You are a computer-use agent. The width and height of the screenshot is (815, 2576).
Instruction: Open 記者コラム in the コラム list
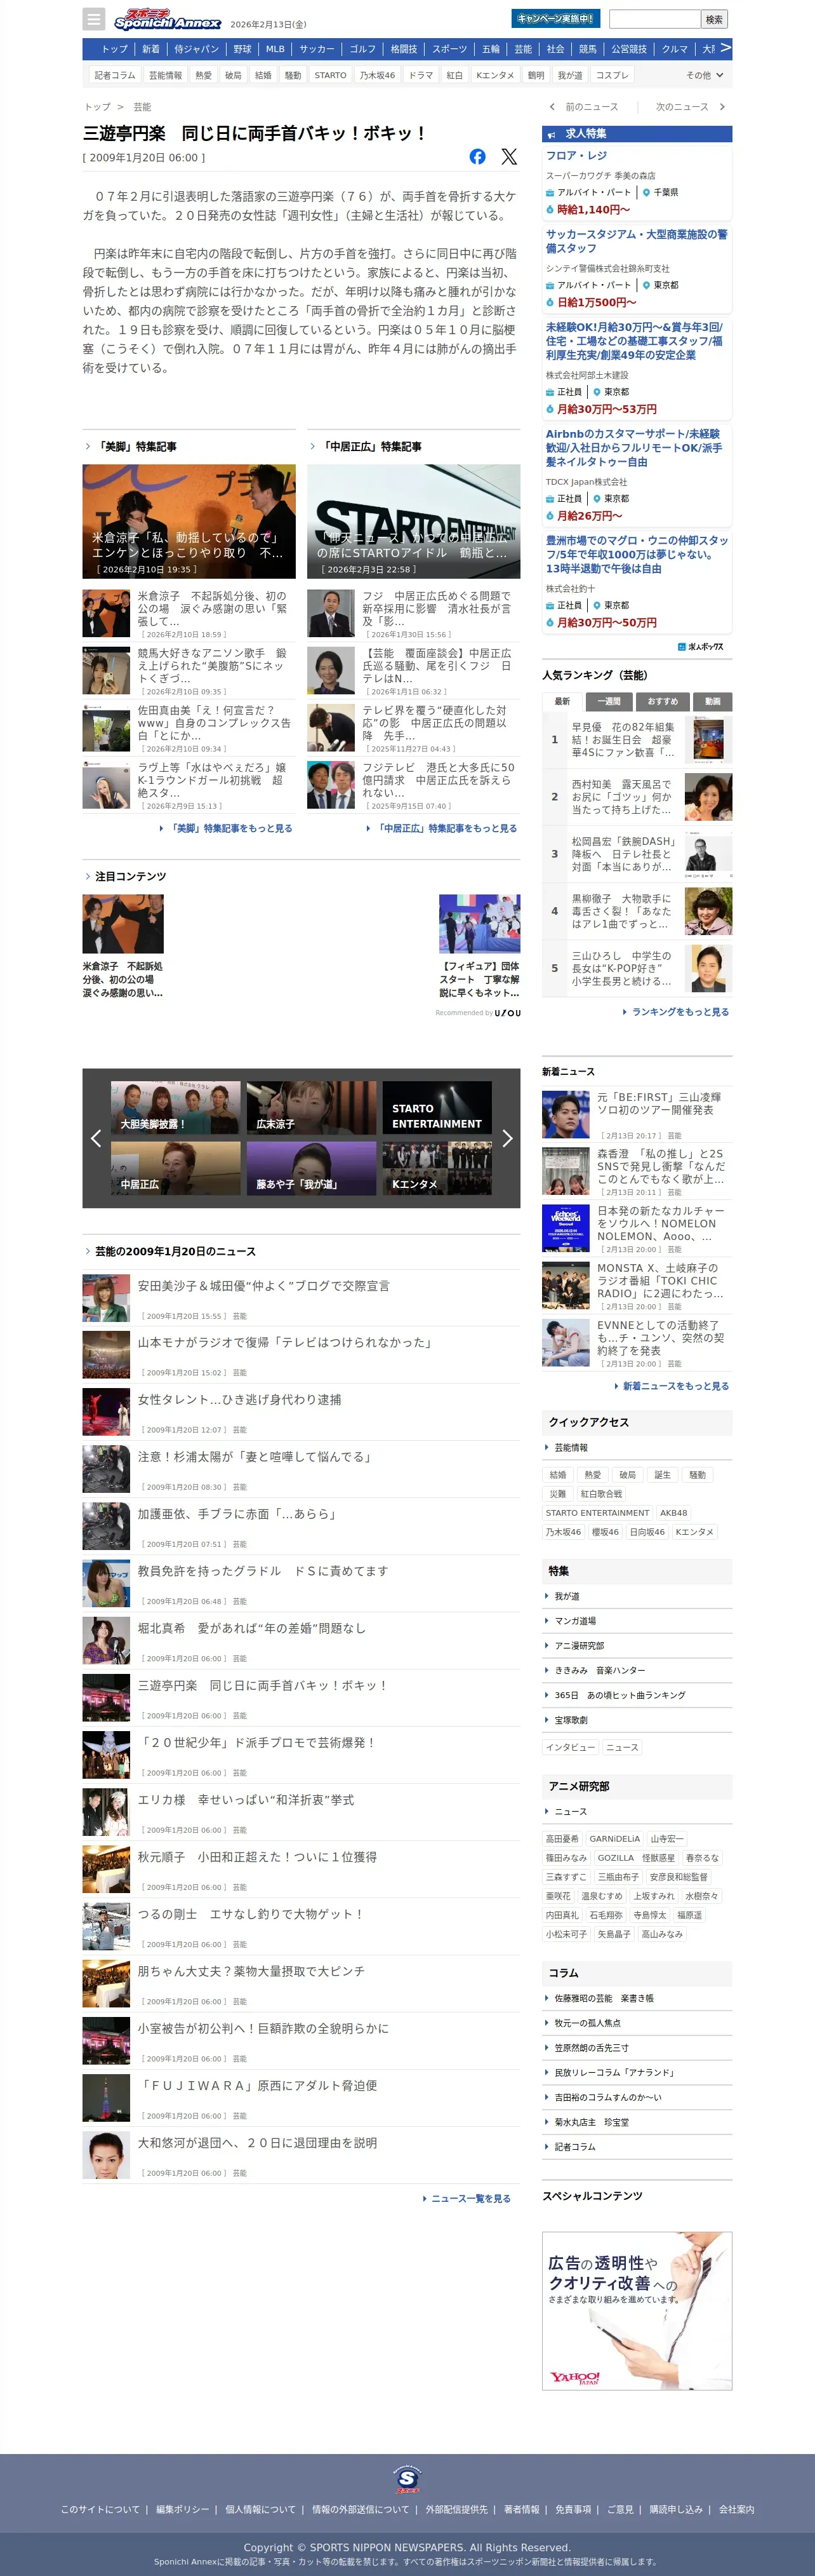coord(575,2147)
